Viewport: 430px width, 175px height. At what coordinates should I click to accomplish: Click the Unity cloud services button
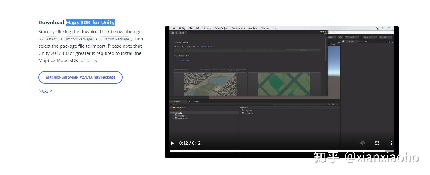340,37
